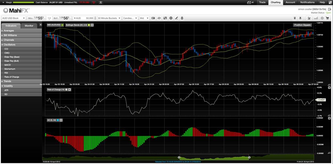Screen dimensions: 333x164
Task: Select the drawing pencil tool
Action: [x=176, y=18]
